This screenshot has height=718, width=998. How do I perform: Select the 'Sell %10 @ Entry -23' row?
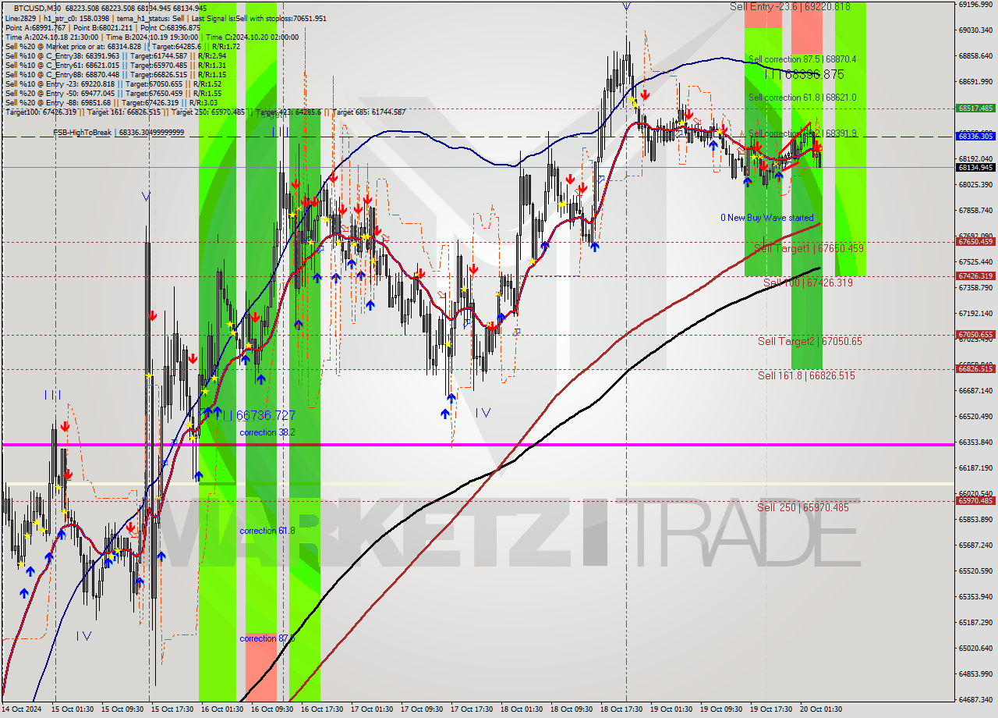point(113,84)
